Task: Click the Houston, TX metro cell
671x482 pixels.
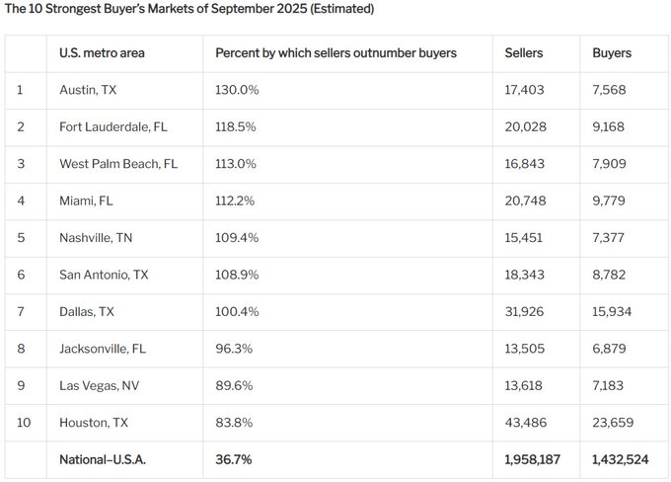Action: [x=94, y=423]
